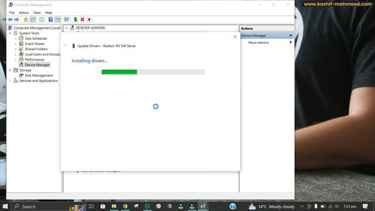Click the Properties sheet toolbar icon
375x211 pixels.
pos(42,19)
